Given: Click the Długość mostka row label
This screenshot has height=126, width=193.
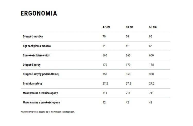Looking at the screenshot, I should tap(33, 36).
